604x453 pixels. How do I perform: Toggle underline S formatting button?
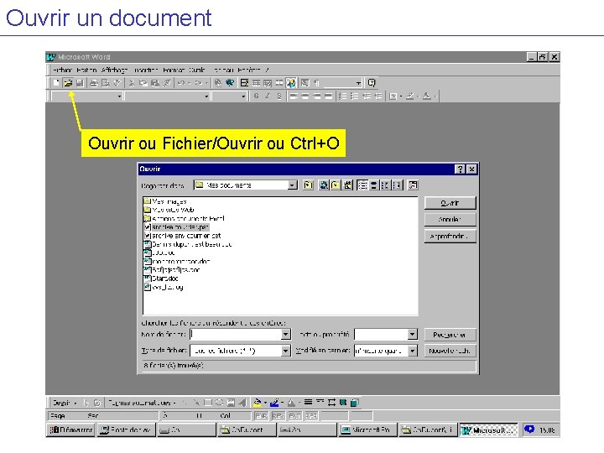pyautogui.click(x=279, y=96)
